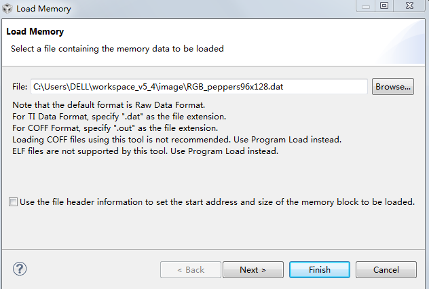Click the file header information checkbox label text
The image size is (429, 289).
(x=217, y=201)
